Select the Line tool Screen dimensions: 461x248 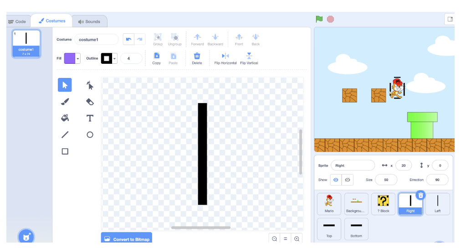coord(65,135)
